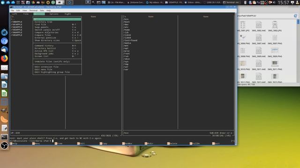Open the mc Left menu
The width and height of the screenshot is (300, 168).
pos(15,14)
